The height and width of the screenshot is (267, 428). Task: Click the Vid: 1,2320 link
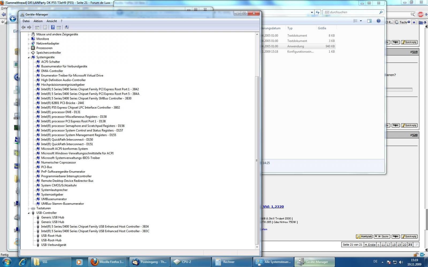pyautogui.click(x=273, y=206)
